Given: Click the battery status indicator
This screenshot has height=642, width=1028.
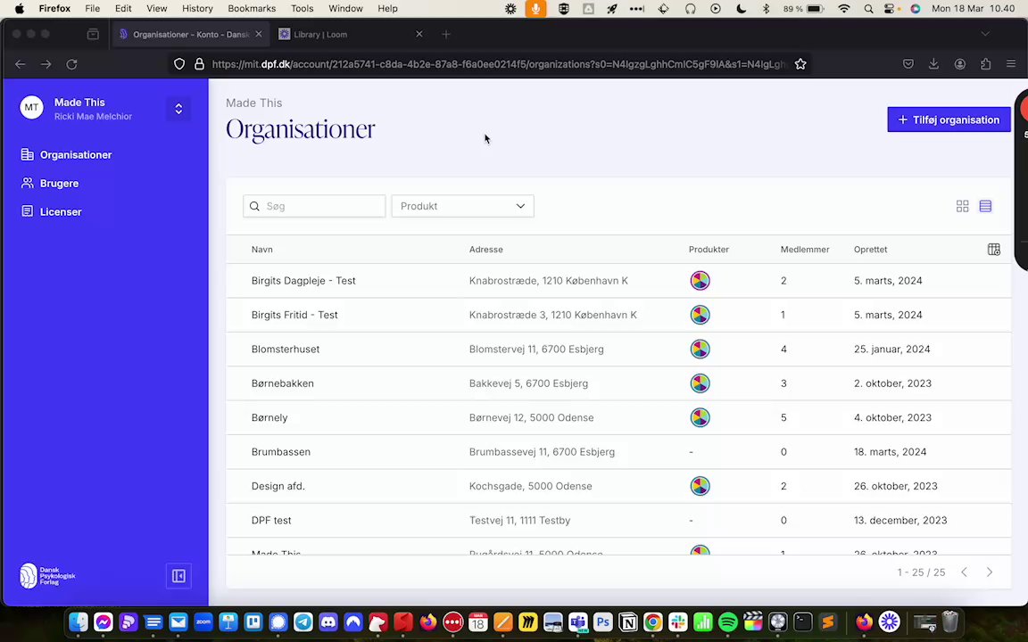Looking at the screenshot, I should click(804, 9).
